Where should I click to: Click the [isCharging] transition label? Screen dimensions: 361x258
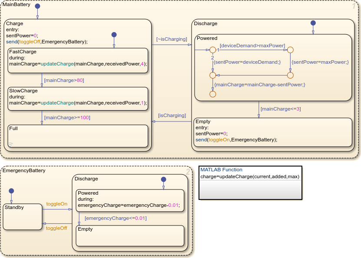click(x=172, y=115)
